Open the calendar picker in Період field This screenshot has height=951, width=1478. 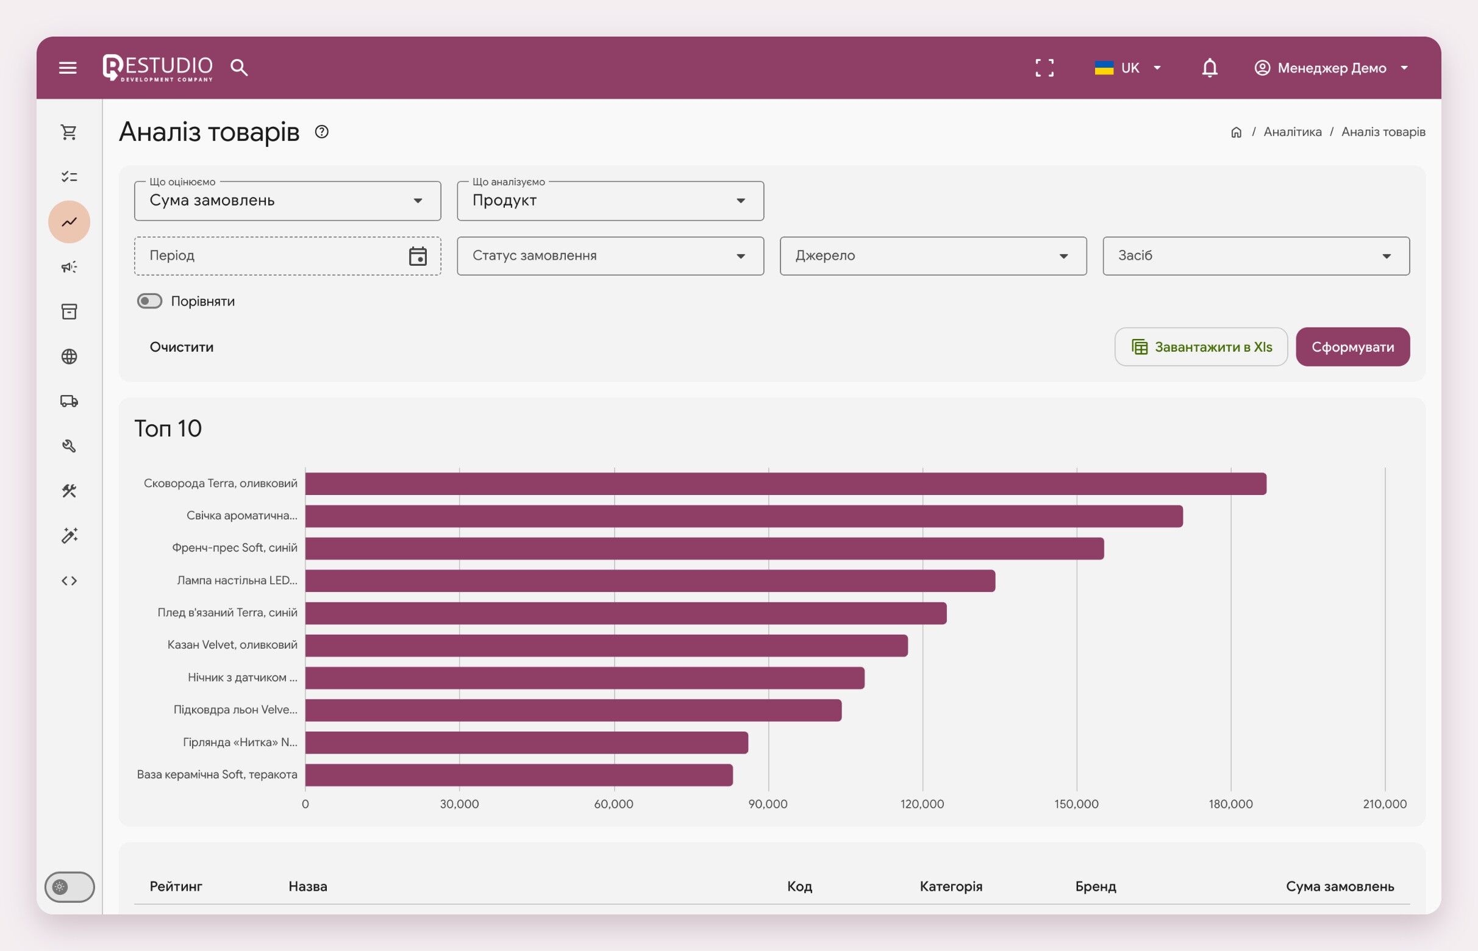pyautogui.click(x=418, y=255)
